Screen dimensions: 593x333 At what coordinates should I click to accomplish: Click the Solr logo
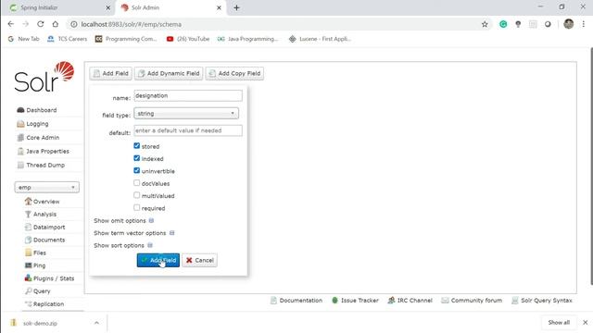(44, 77)
